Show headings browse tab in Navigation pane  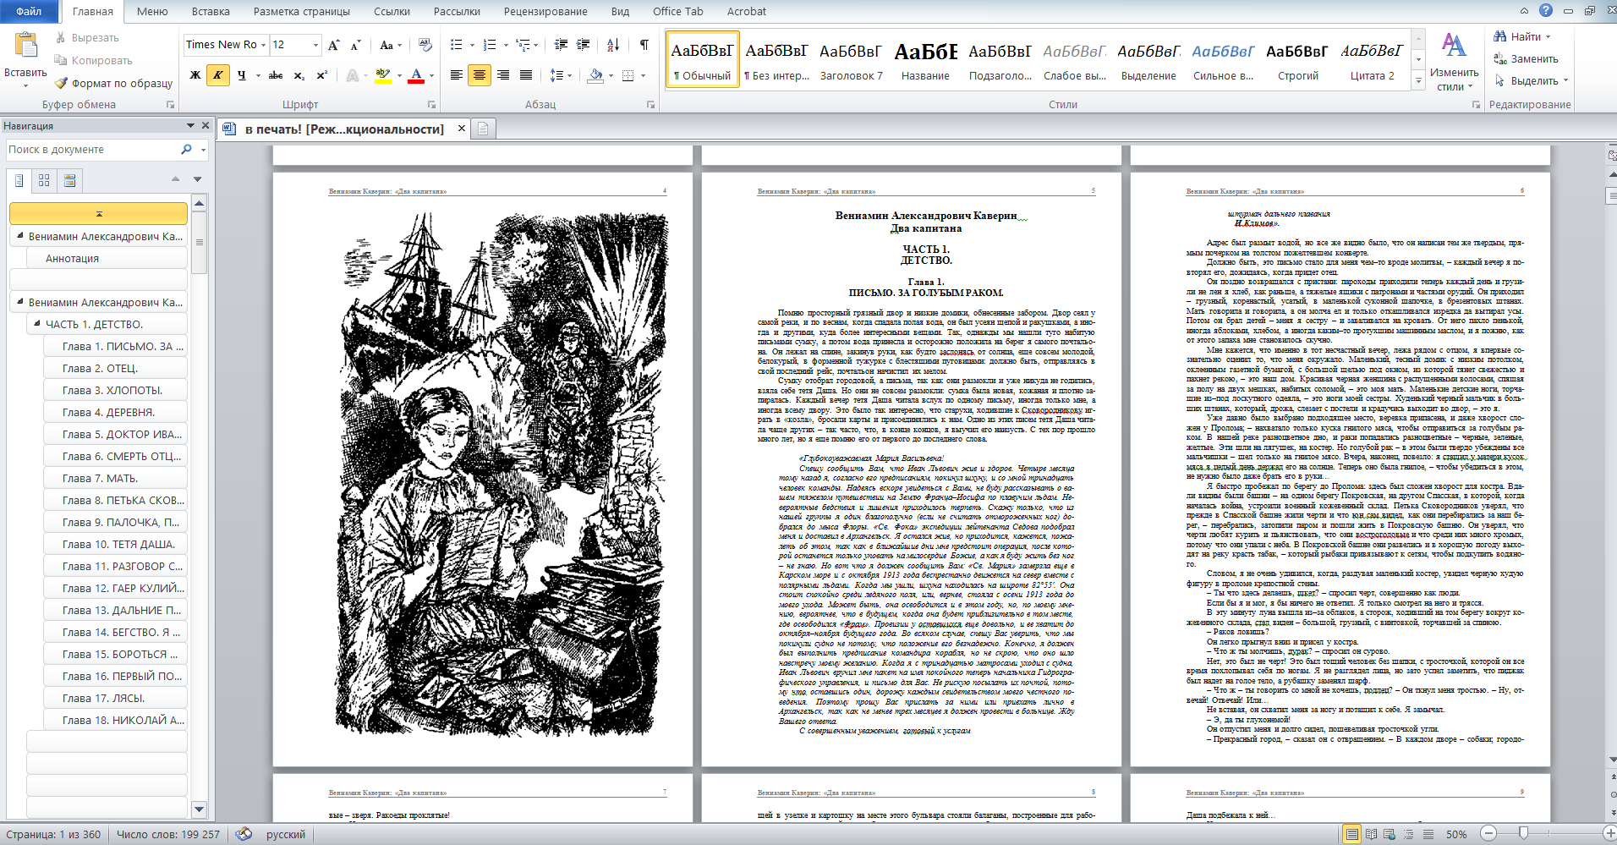(19, 180)
